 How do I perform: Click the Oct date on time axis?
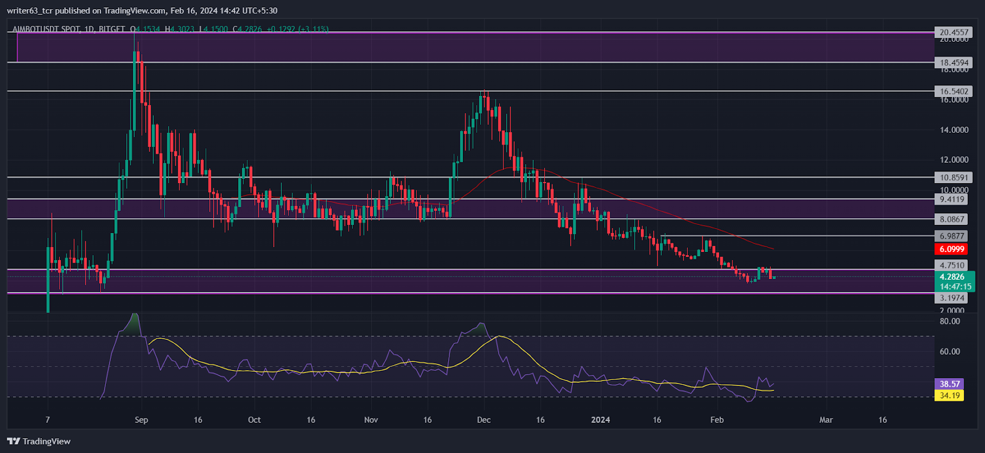[254, 420]
